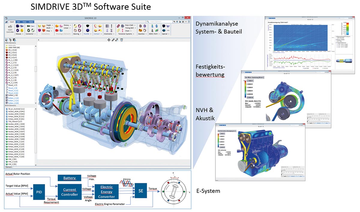
Task: Click the Current Controller block
Action: [x=69, y=192]
